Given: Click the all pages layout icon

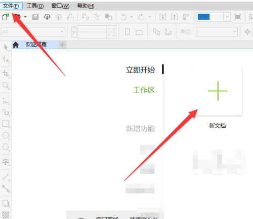Looking at the screenshot, I should [x=156, y=31].
